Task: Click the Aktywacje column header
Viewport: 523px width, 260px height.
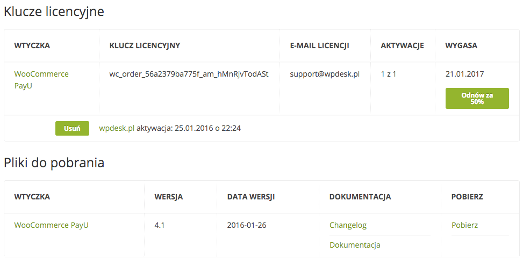Action: click(402, 46)
